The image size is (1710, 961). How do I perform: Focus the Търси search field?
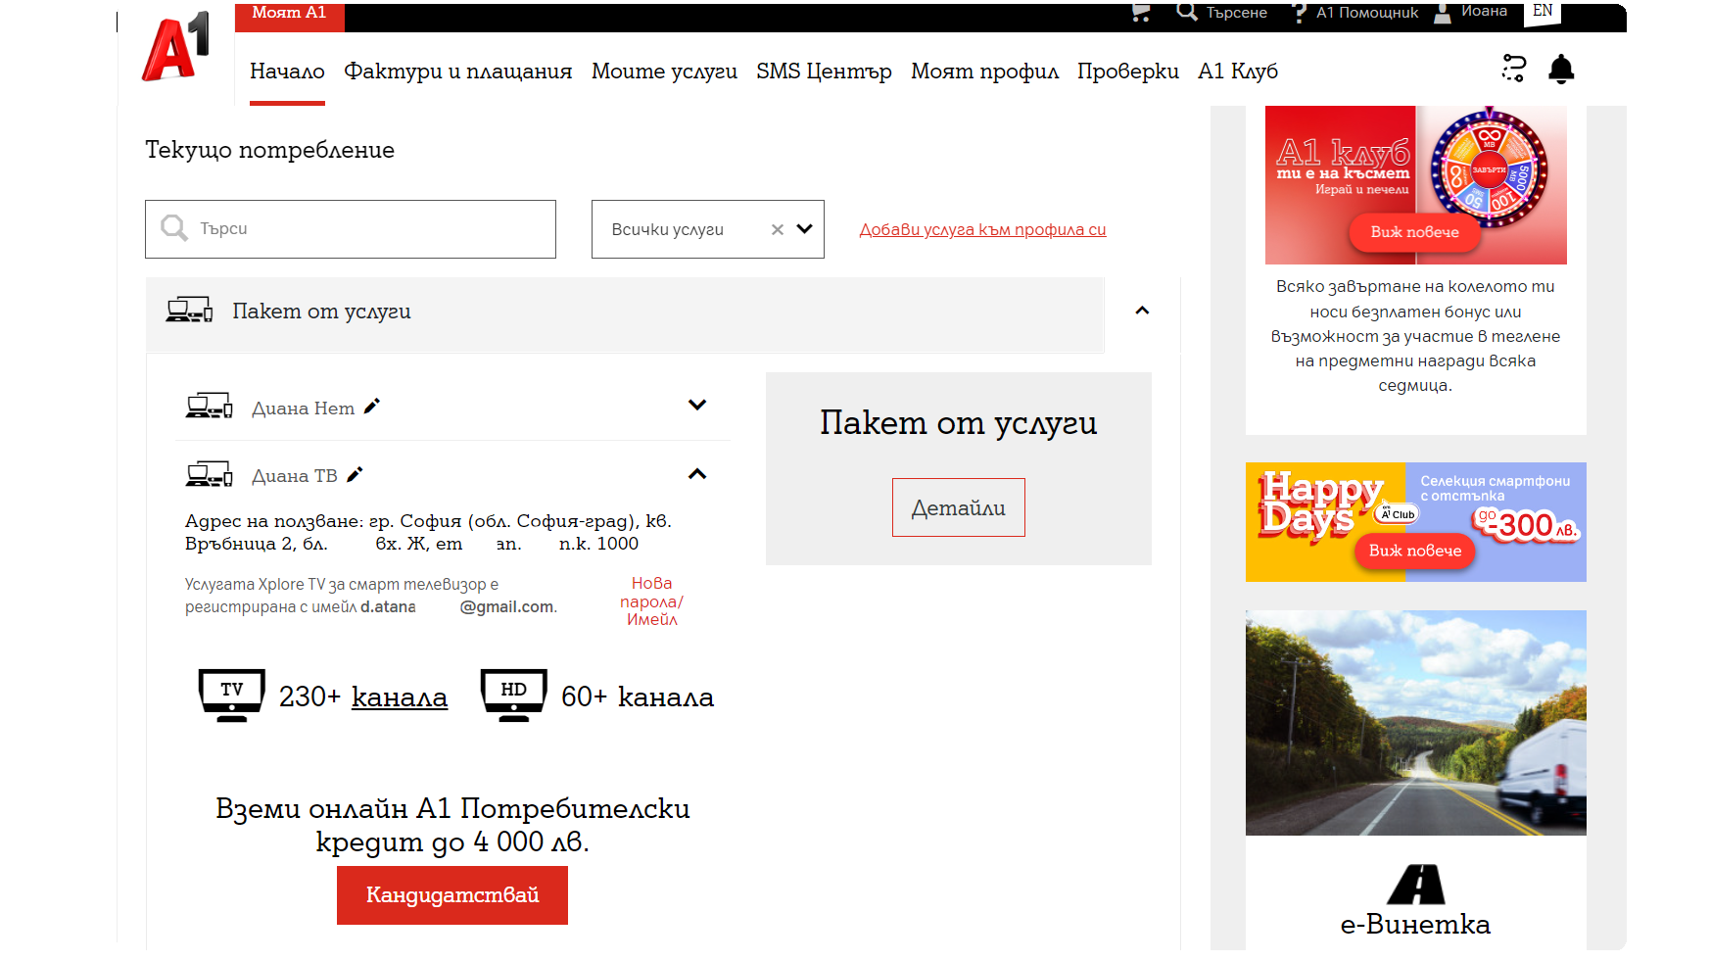tap(351, 229)
